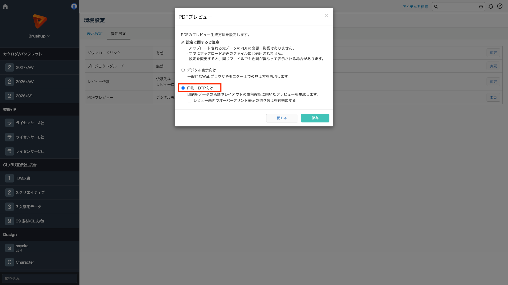
Task: Clear the search field with X icon
Action: pos(481,7)
